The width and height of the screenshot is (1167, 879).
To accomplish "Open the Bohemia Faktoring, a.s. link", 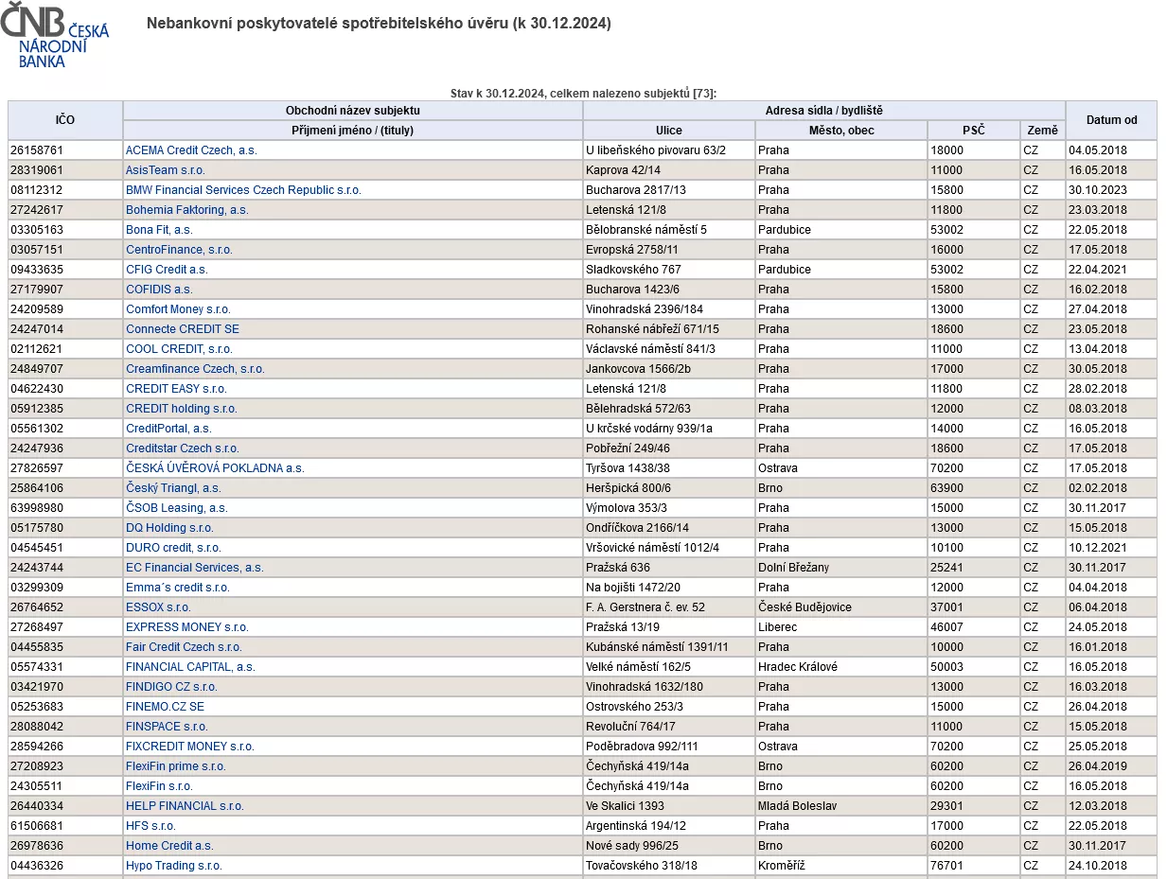I will coord(187,210).
